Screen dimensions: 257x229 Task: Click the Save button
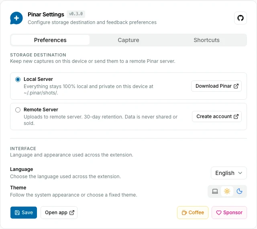pos(24,213)
